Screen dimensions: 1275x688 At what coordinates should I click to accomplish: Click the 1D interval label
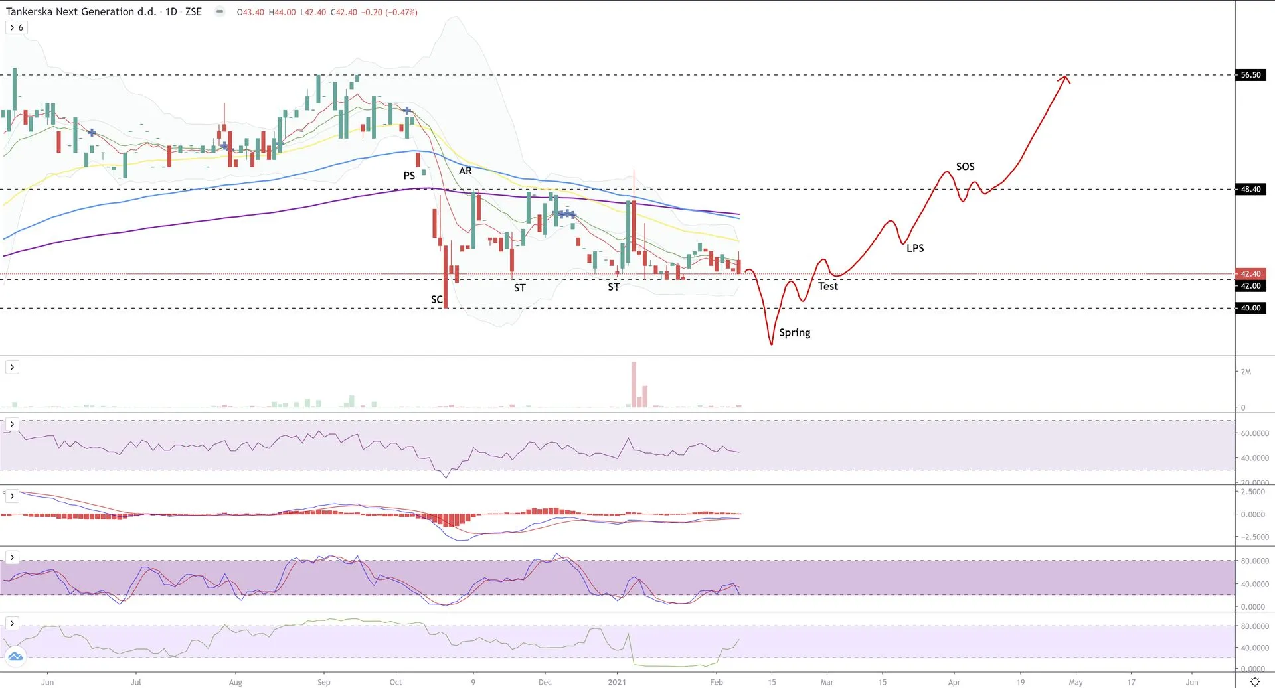pos(171,11)
